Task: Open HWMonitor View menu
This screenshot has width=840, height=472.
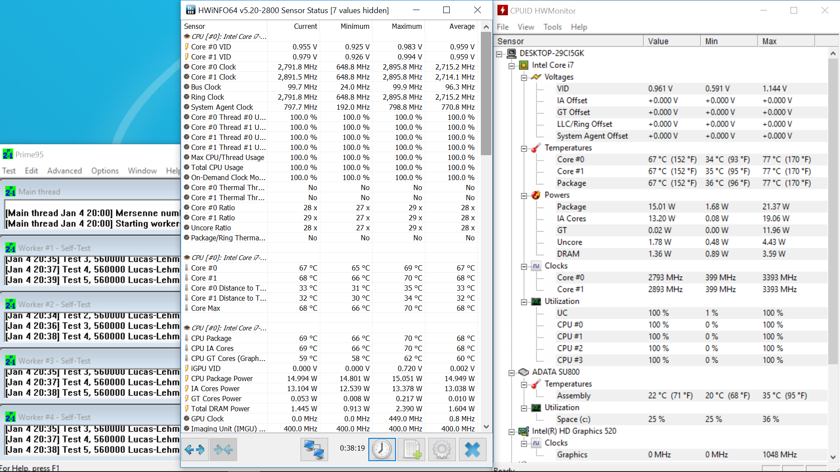Action: point(526,27)
